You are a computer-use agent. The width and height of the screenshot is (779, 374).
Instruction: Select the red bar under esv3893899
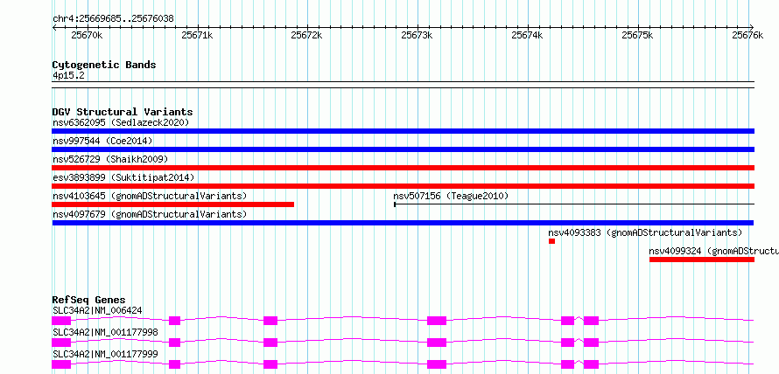[x=403, y=186]
